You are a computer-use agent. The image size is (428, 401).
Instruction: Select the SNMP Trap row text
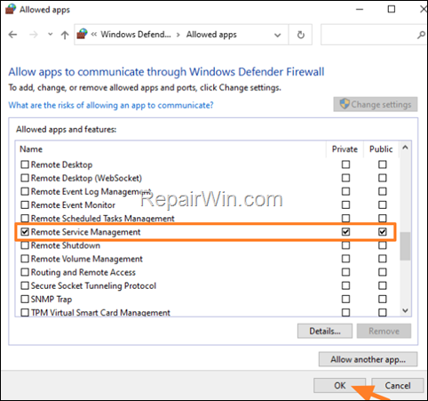coord(52,300)
